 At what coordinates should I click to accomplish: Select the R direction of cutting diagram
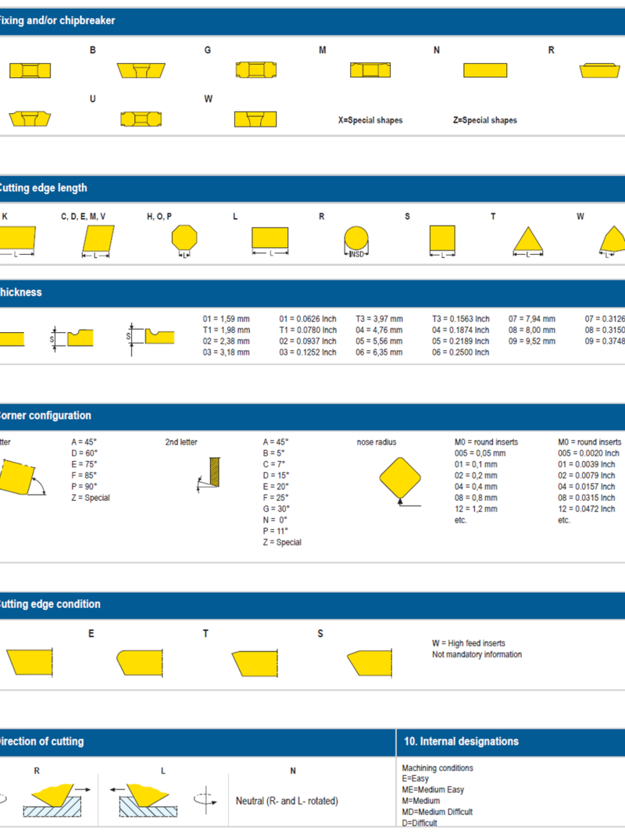tap(51, 797)
